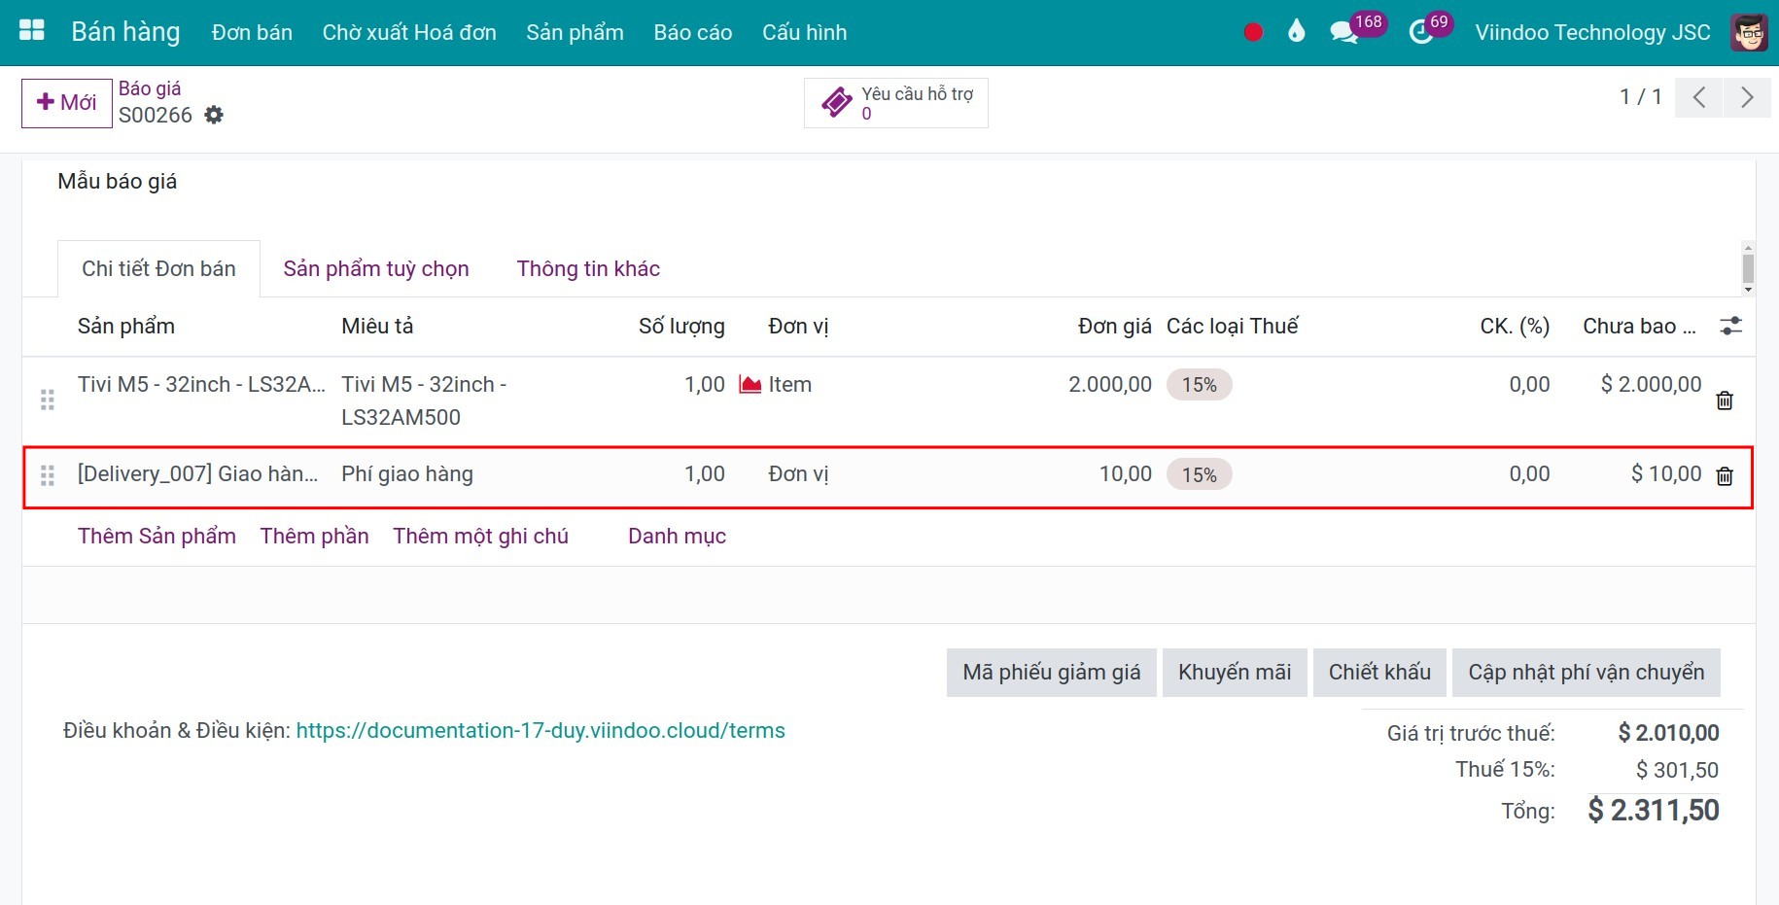Open Đơn bán menu
The width and height of the screenshot is (1779, 905).
point(252,32)
